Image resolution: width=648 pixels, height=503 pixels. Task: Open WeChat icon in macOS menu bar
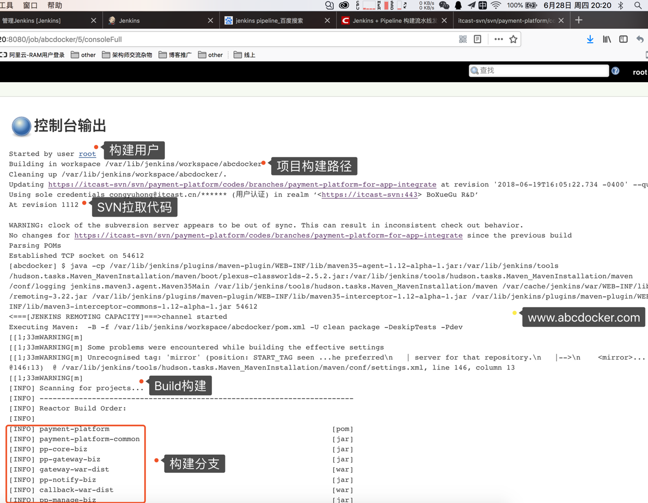coord(444,6)
